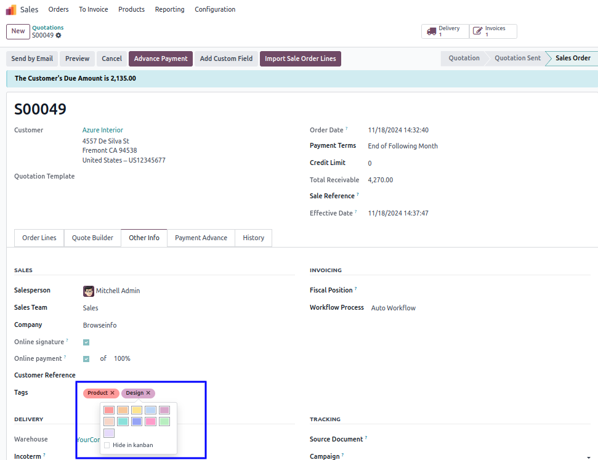Check the Hide in kanban box
Image resolution: width=598 pixels, height=460 pixels.
pyautogui.click(x=107, y=445)
